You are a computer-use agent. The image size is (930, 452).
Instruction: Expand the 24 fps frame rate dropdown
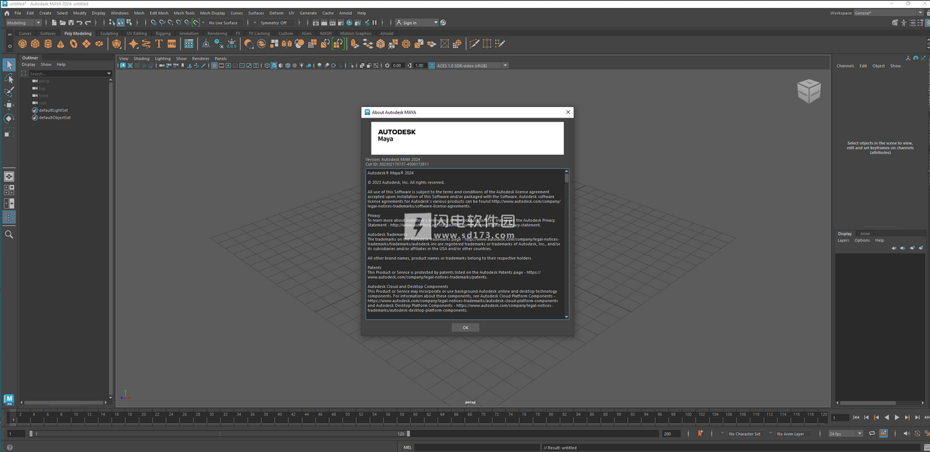pos(845,434)
